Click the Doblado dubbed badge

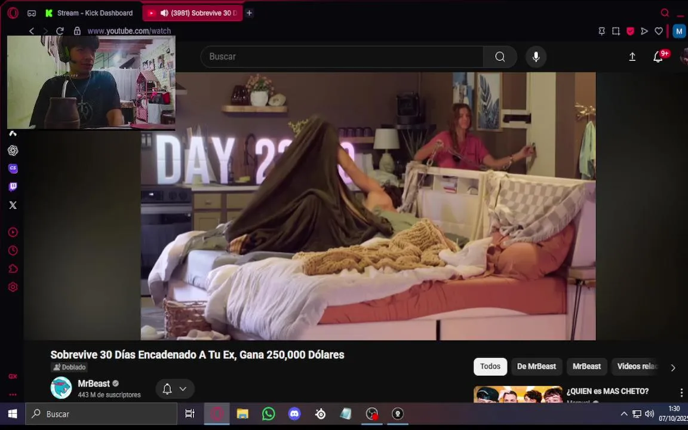(69, 367)
